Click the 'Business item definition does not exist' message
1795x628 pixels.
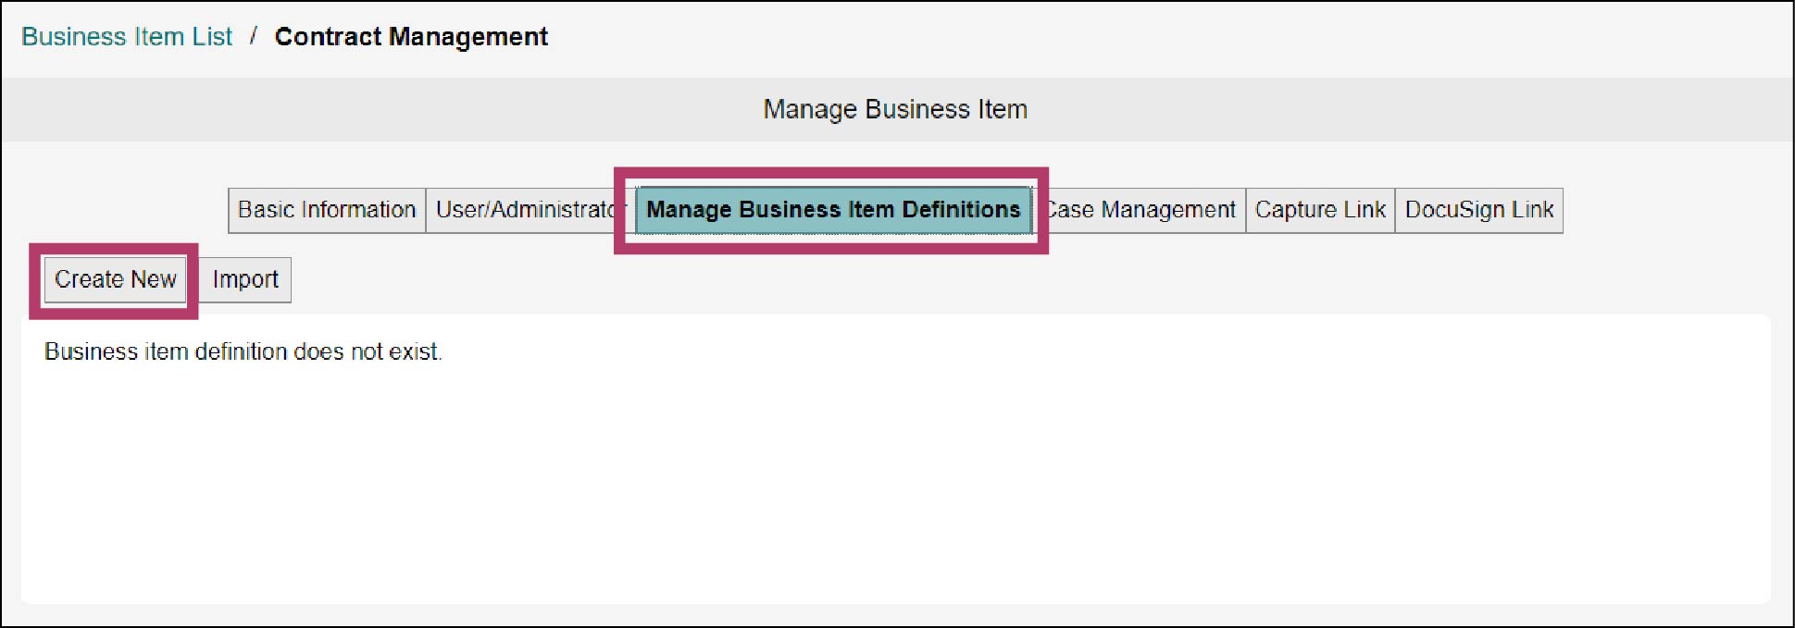243,351
